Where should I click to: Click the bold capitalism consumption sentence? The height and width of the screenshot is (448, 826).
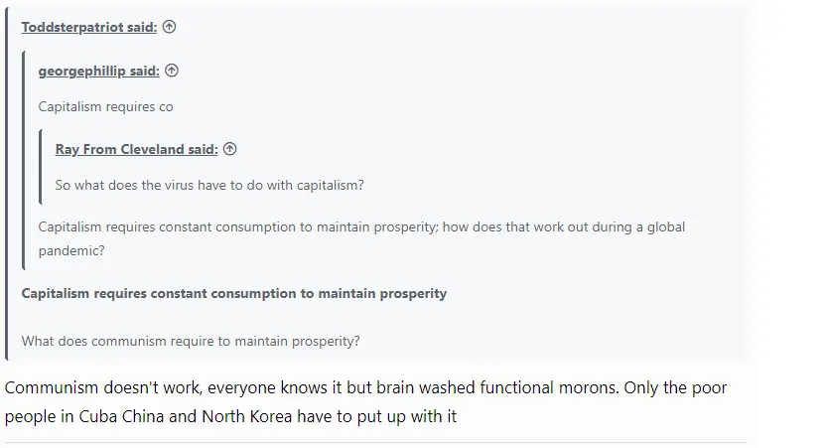click(233, 293)
